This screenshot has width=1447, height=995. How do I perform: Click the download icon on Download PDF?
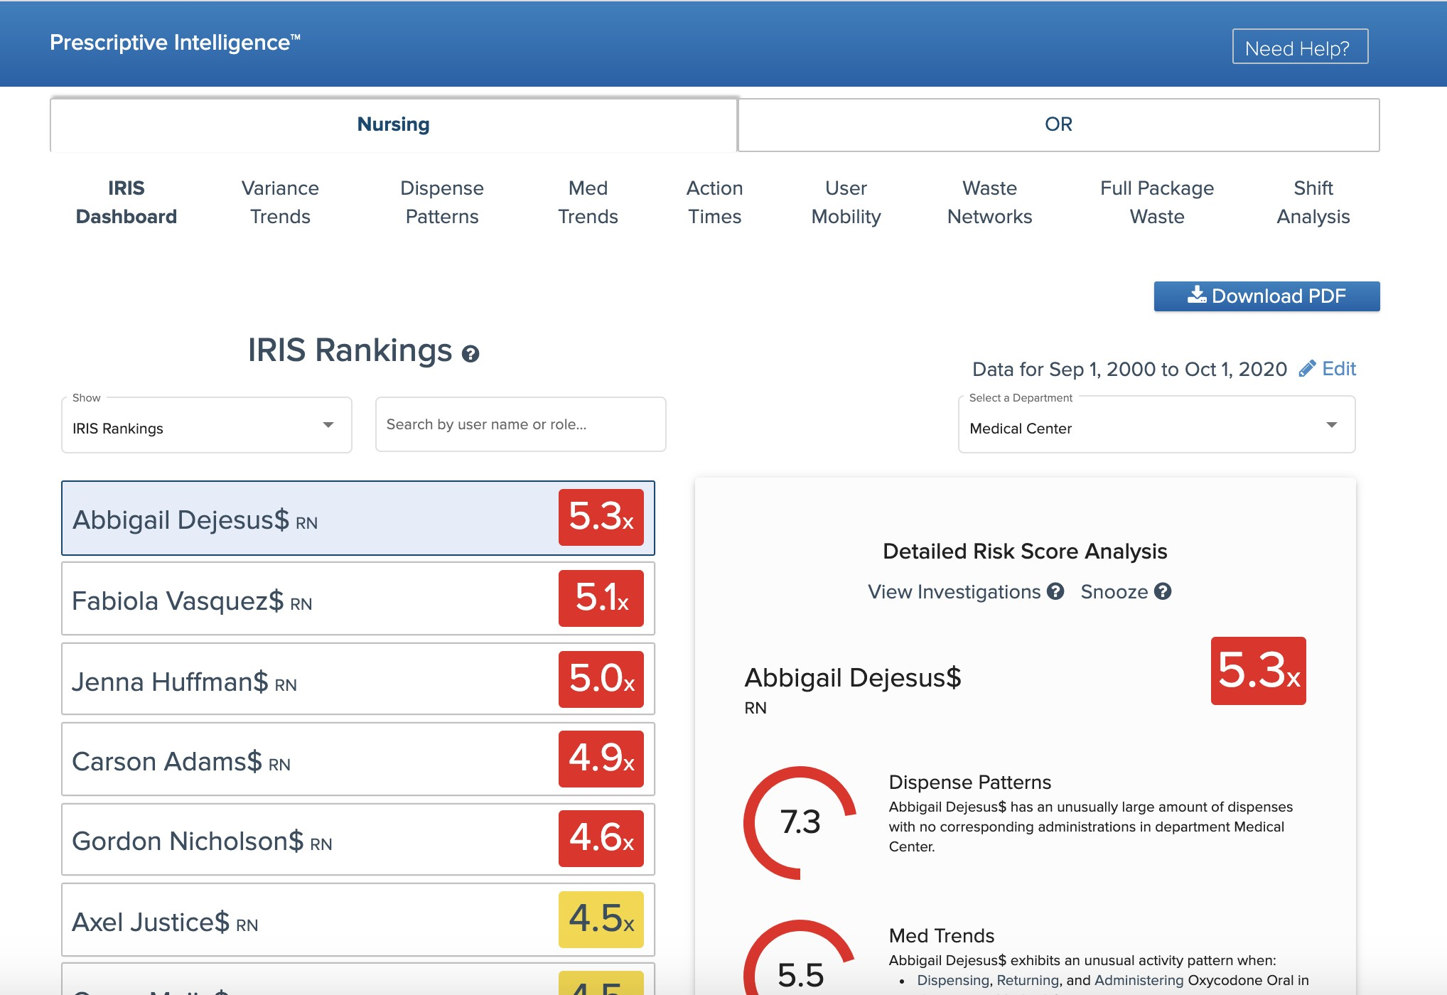tap(1196, 295)
